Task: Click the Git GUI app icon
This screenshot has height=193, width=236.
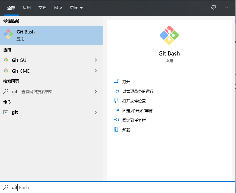Action: (x=6, y=60)
